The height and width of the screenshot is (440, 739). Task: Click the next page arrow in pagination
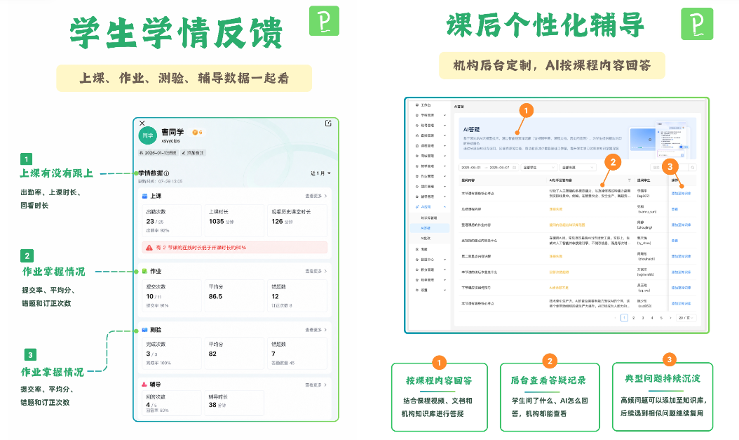[x=671, y=318]
